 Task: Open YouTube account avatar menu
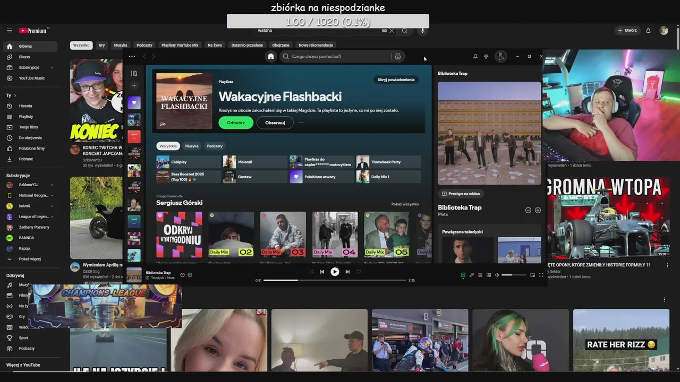tap(664, 31)
